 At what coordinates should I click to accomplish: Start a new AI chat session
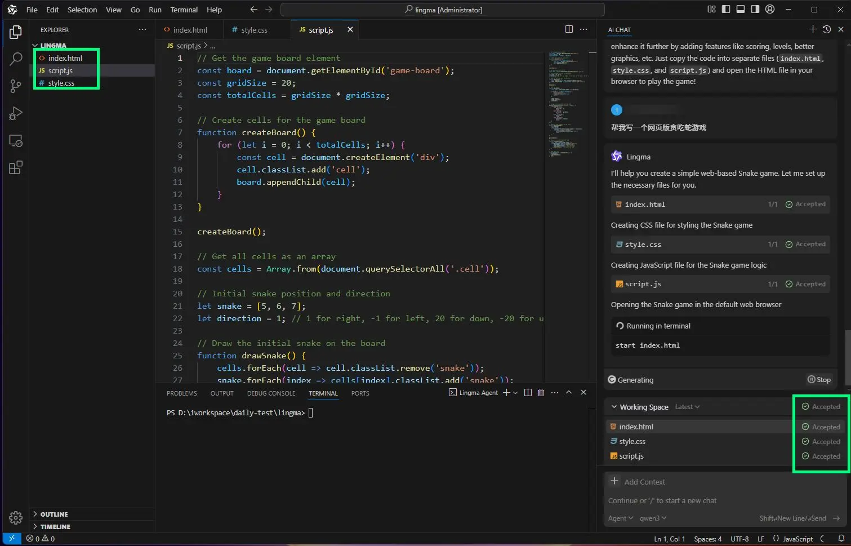(x=812, y=29)
